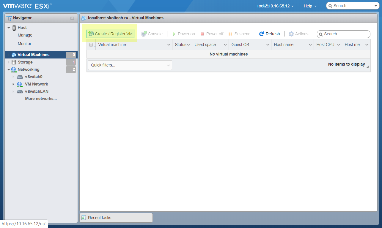The width and height of the screenshot is (382, 228).
Task: Collapse the Host tree node
Action: pyautogui.click(x=9, y=28)
